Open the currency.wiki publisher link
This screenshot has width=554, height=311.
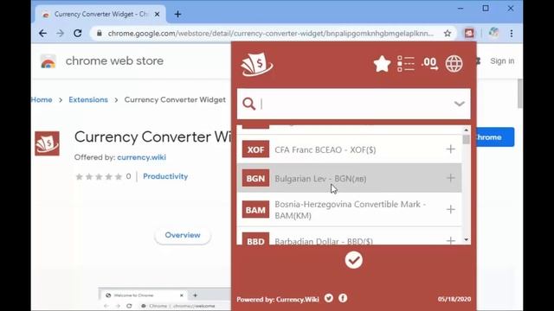[x=141, y=157]
